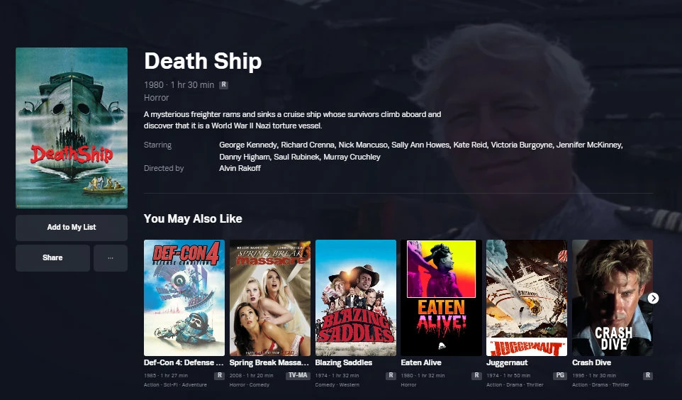This screenshot has width=682, height=400.
Task: Open the Death Ship poster image
Action: click(72, 128)
